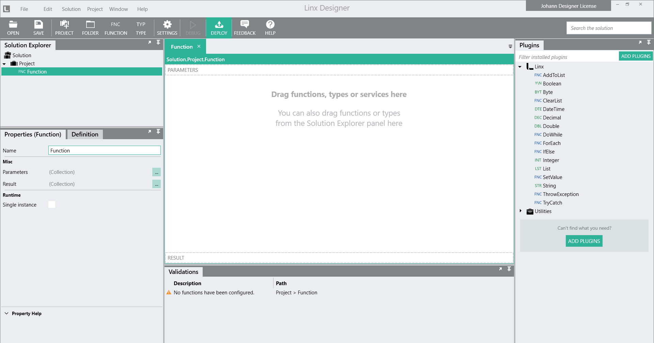Image resolution: width=654 pixels, height=343 pixels.
Task: Pin the Properties panel
Action: pos(158,131)
